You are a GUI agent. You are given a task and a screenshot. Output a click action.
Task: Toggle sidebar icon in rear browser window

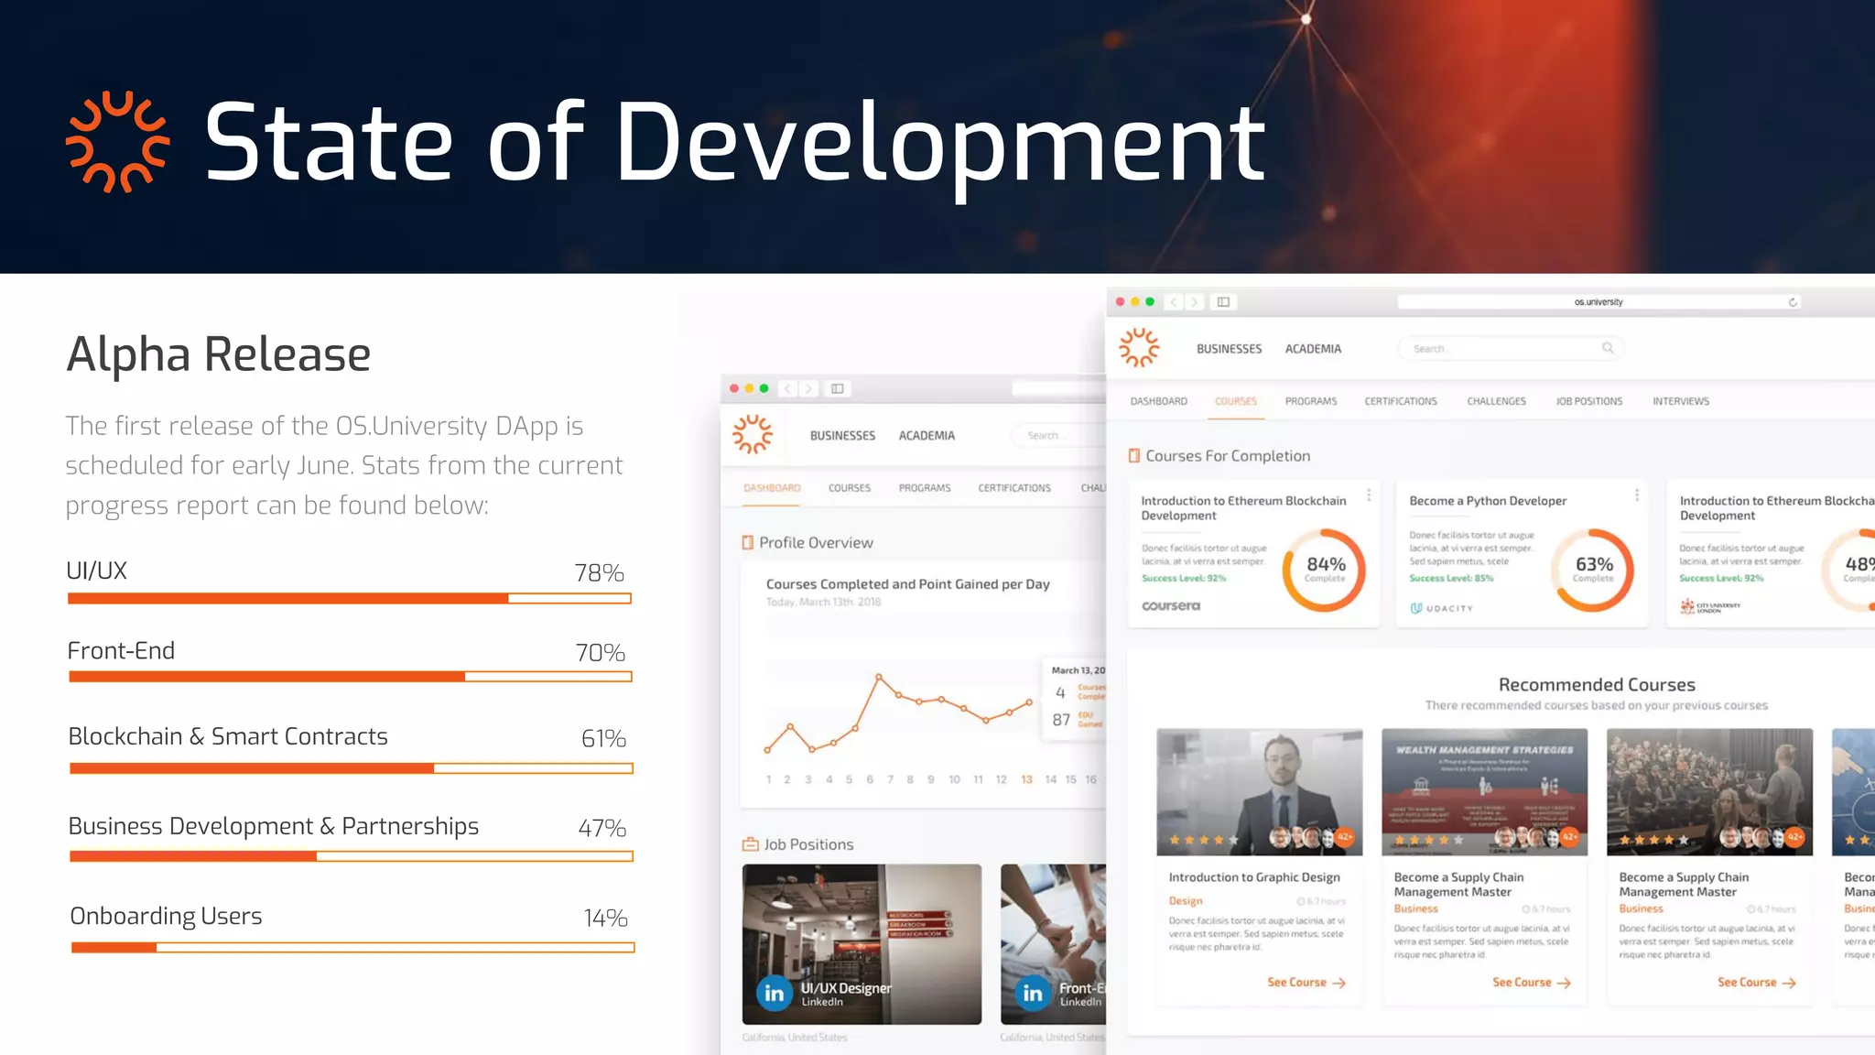(837, 388)
